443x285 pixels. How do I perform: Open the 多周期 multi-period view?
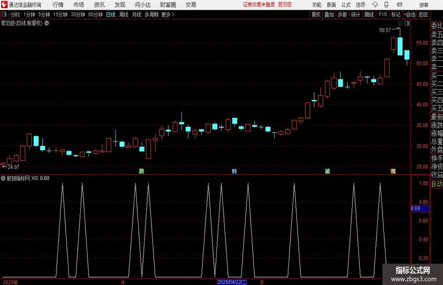[151, 15]
